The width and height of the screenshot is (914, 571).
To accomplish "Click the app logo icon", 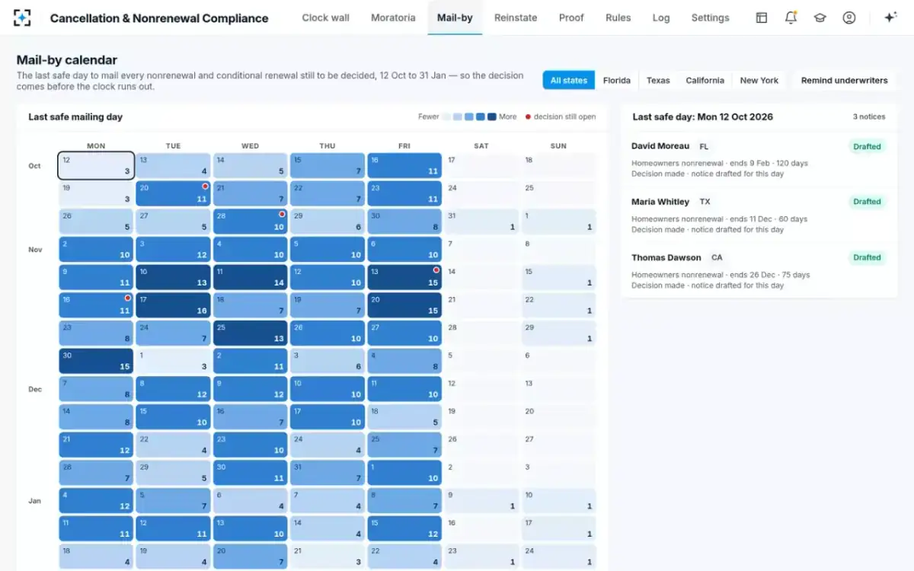I will point(23,18).
